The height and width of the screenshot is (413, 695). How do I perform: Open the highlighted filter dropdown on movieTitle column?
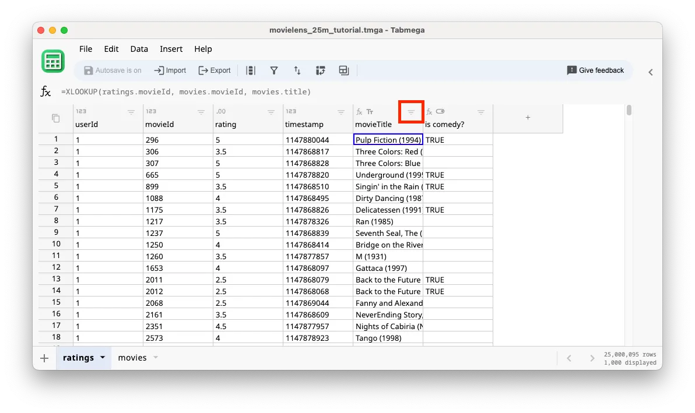pos(410,111)
